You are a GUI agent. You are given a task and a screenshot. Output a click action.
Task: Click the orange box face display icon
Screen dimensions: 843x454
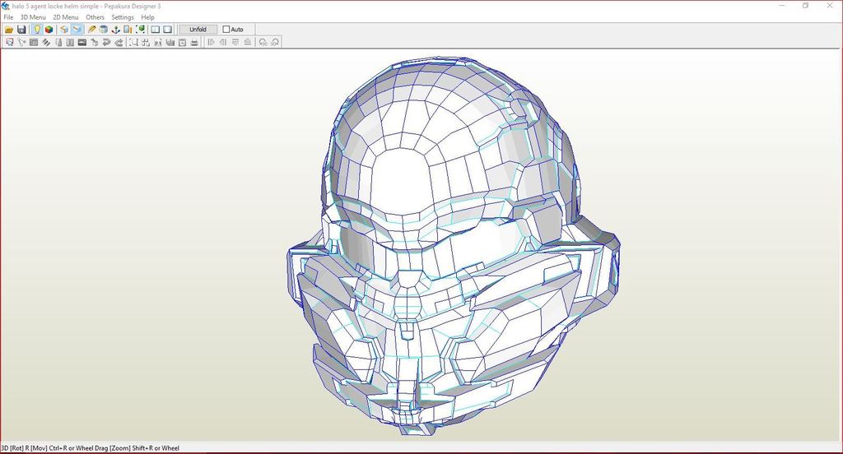[x=64, y=30]
